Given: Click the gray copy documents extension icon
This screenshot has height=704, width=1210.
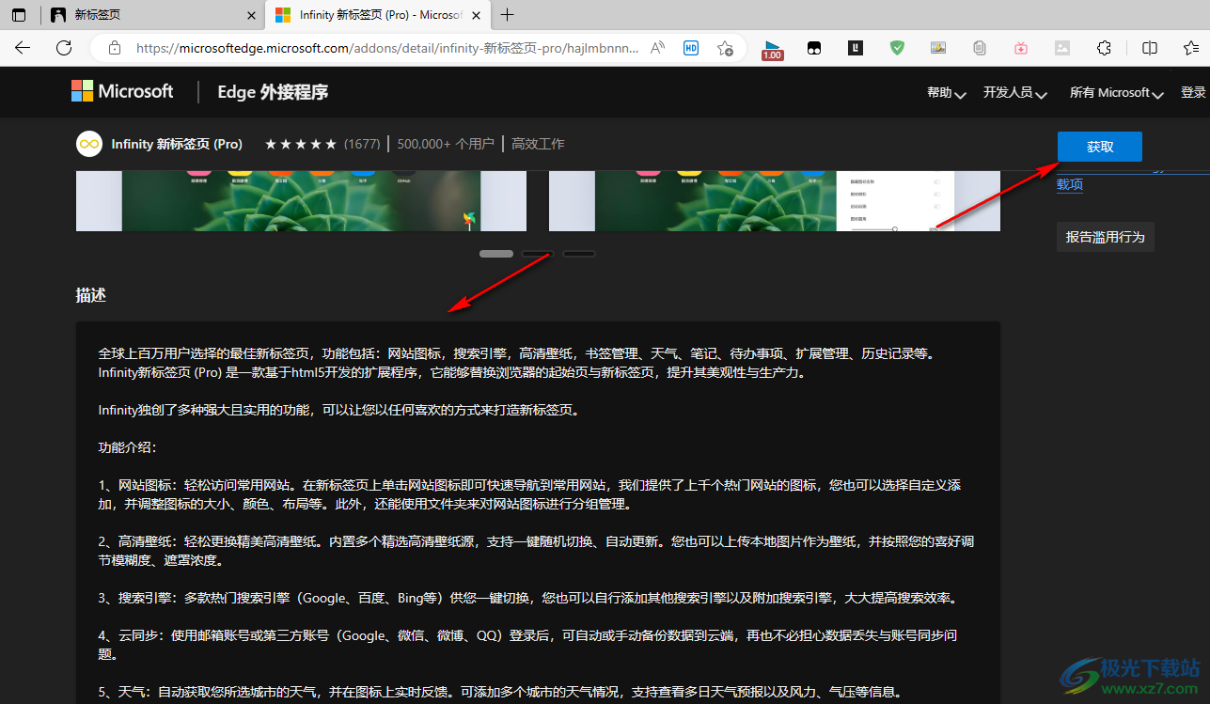Looking at the screenshot, I should (980, 48).
